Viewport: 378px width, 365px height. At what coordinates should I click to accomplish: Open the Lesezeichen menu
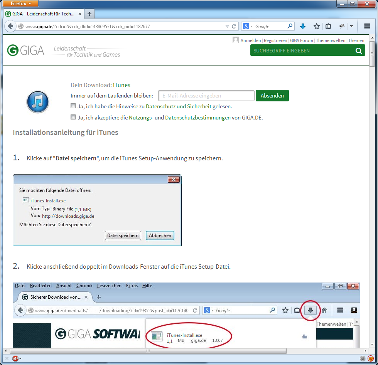109,286
